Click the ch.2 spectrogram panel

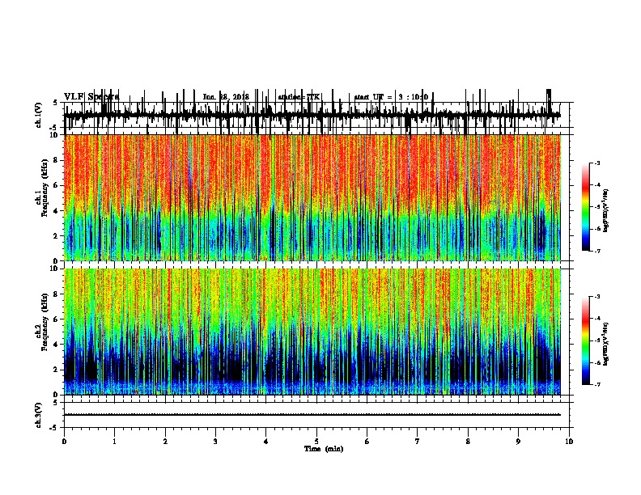pos(312,332)
